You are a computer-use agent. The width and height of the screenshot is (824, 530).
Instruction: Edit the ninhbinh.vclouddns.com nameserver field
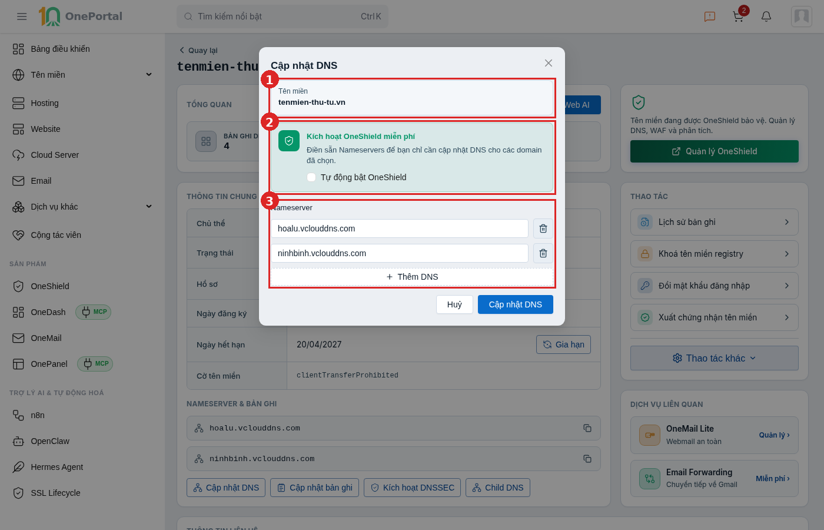click(x=400, y=253)
